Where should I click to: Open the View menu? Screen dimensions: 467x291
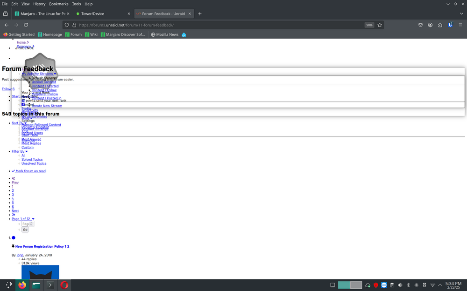click(x=25, y=4)
